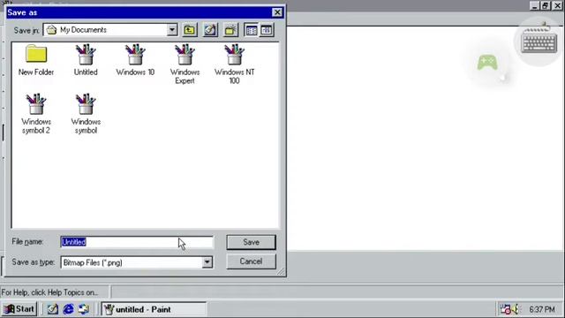
Task: Click the untitled - Paint taskbar button
Action: coord(154,309)
